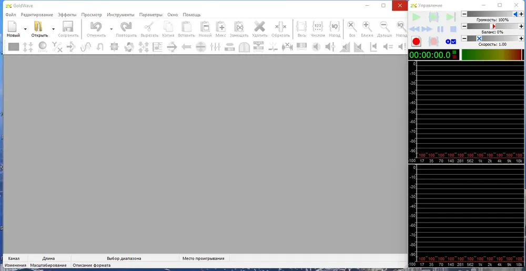Screen dimensions: 526x271
Task: Click the Дальше zoom-out icon
Action: tap(385, 27)
